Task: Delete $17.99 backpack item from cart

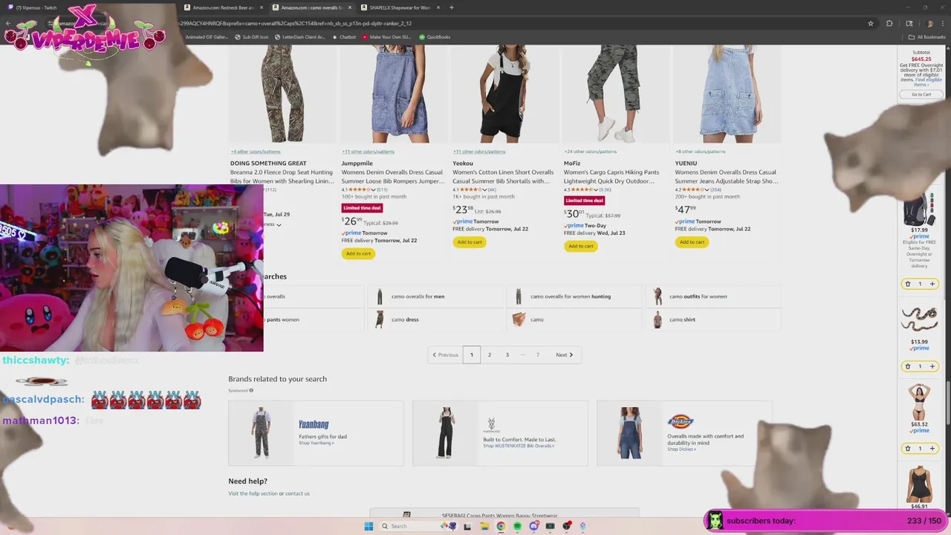Action: point(907,284)
